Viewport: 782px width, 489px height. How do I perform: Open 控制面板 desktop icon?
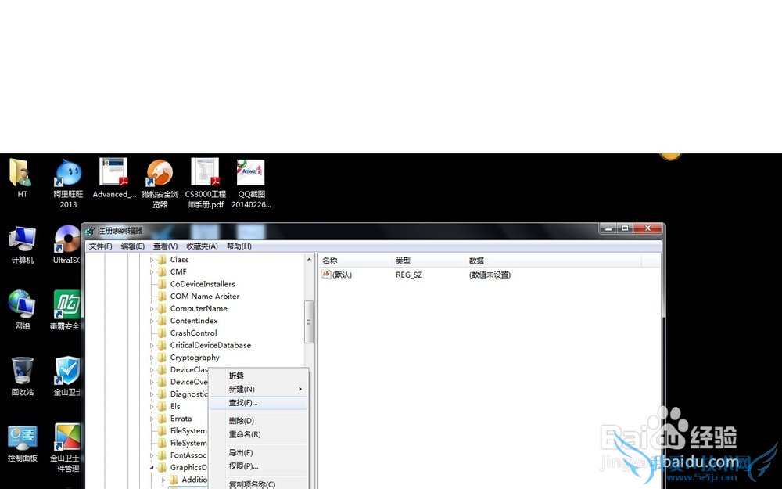[23, 443]
